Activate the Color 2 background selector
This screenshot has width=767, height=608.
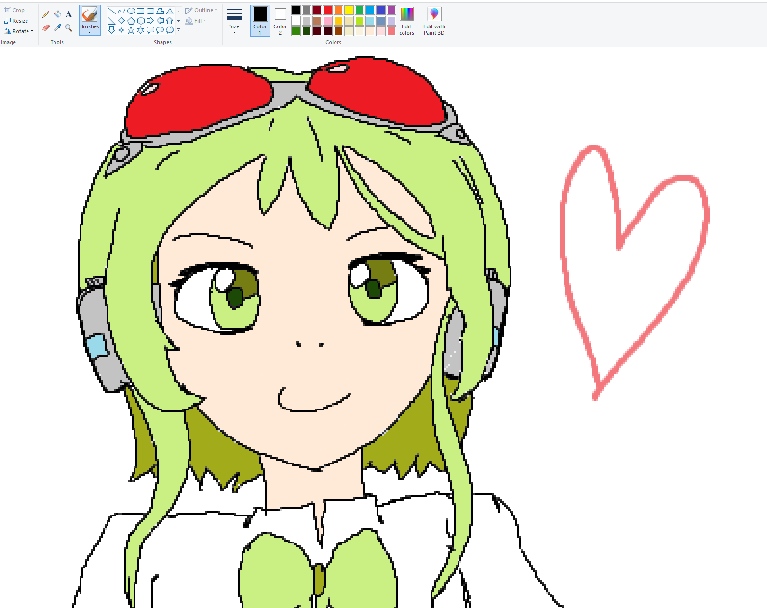click(280, 21)
